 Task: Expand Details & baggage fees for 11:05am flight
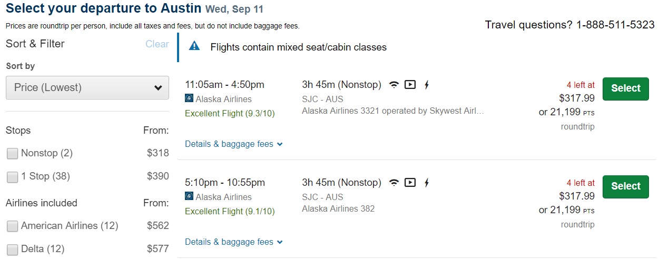coord(234,144)
